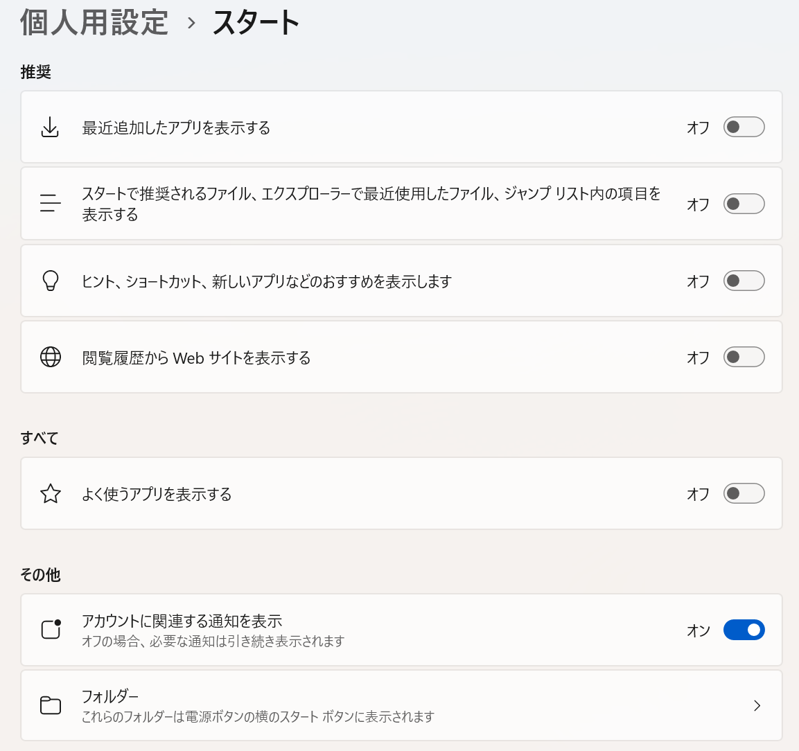799x751 pixels.
Task: Click the スタート breadcrumb title
Action: pyautogui.click(x=256, y=23)
